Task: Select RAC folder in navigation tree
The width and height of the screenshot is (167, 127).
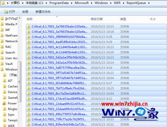Action: click(x=6, y=47)
